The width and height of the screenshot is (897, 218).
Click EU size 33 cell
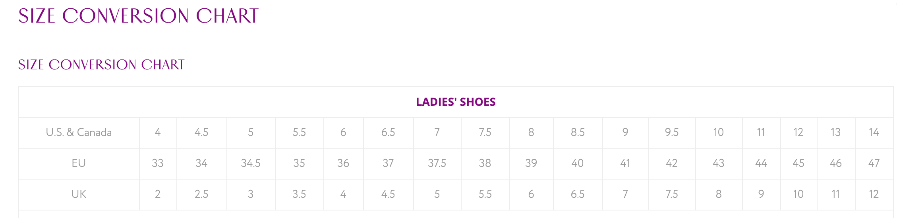point(158,163)
